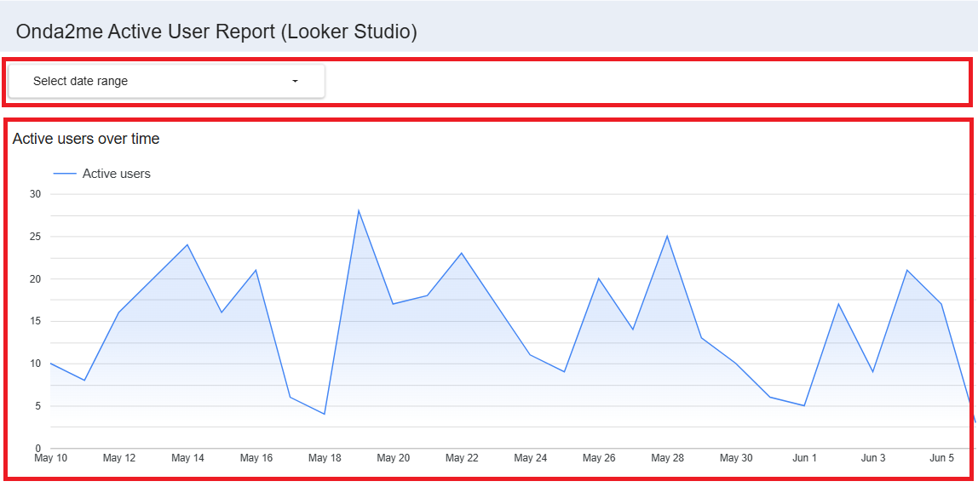Image resolution: width=978 pixels, height=487 pixels.
Task: Click the May 24 axis label
Action: [x=531, y=458]
